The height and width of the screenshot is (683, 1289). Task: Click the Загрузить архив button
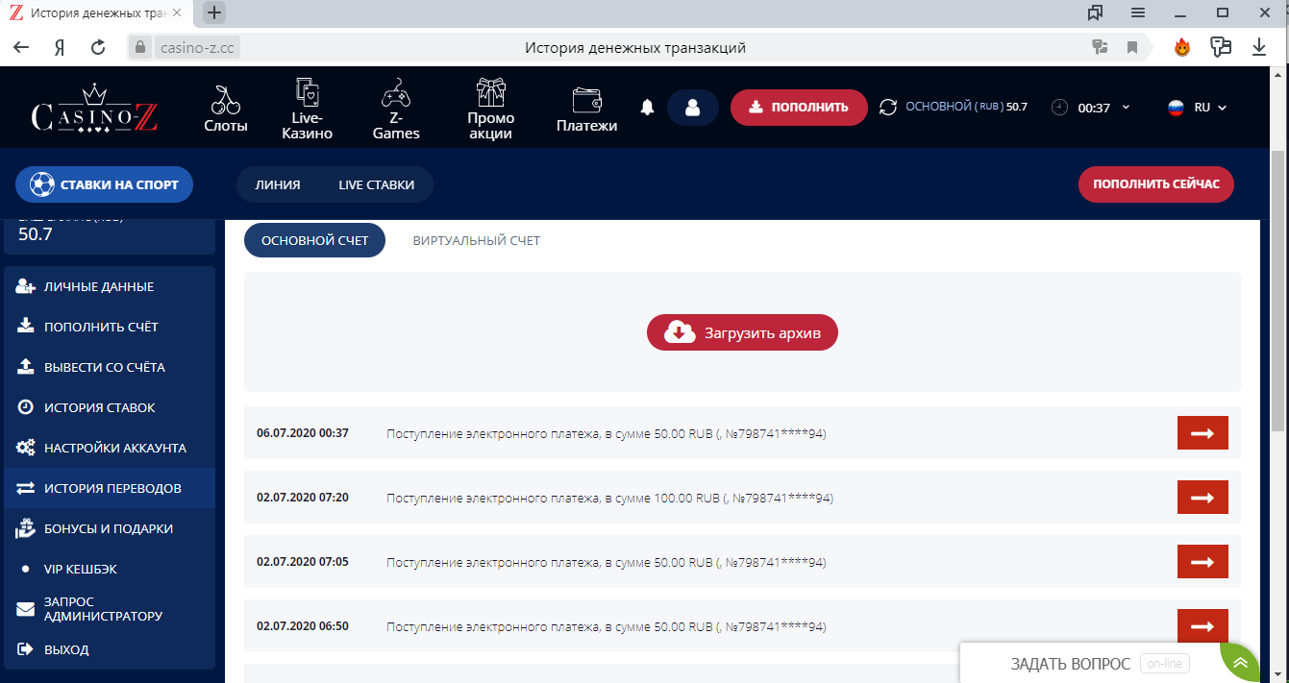point(742,333)
